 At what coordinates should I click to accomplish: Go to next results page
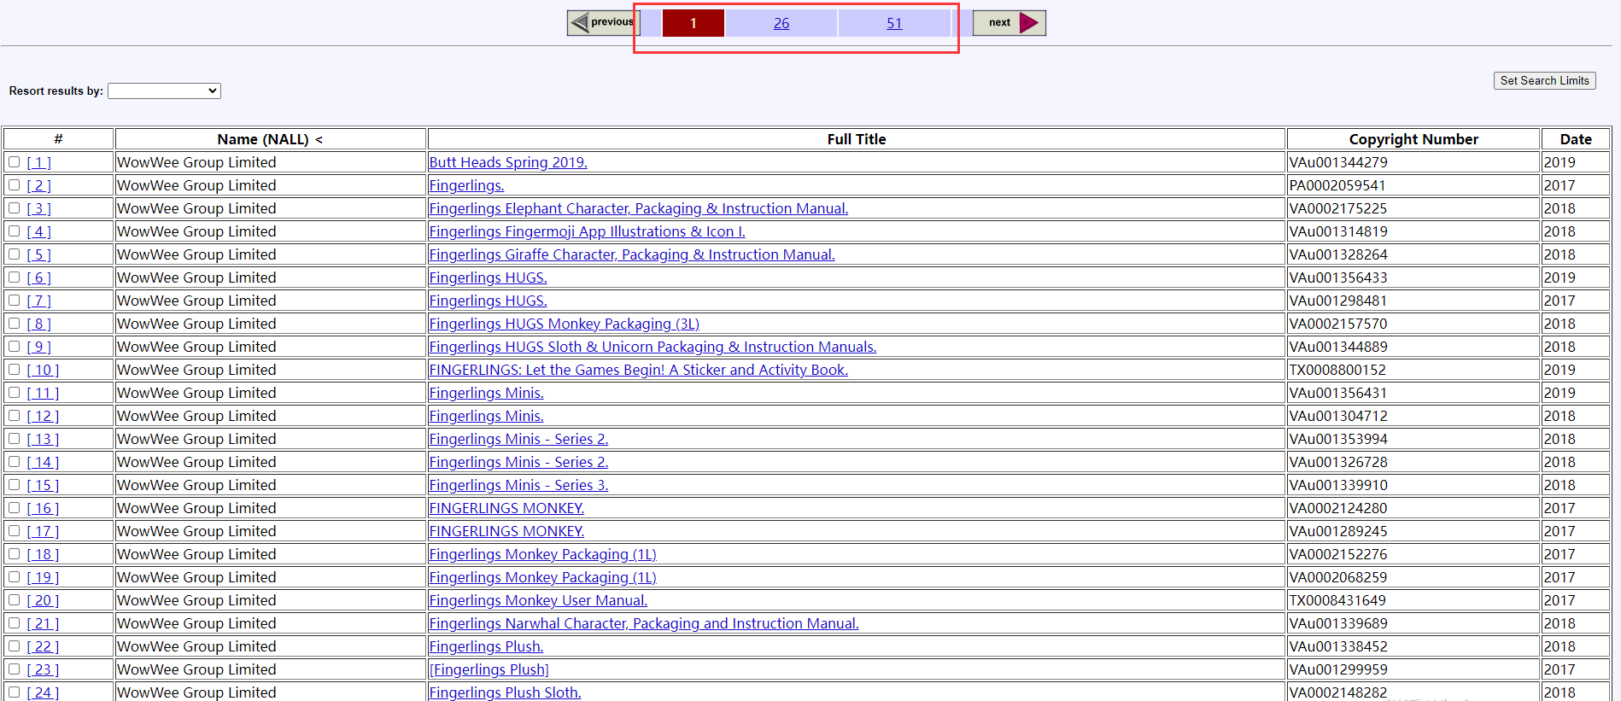click(x=1009, y=22)
